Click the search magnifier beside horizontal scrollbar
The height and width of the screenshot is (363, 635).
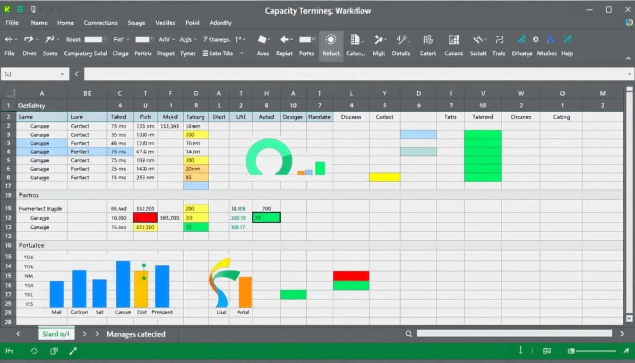click(x=409, y=334)
